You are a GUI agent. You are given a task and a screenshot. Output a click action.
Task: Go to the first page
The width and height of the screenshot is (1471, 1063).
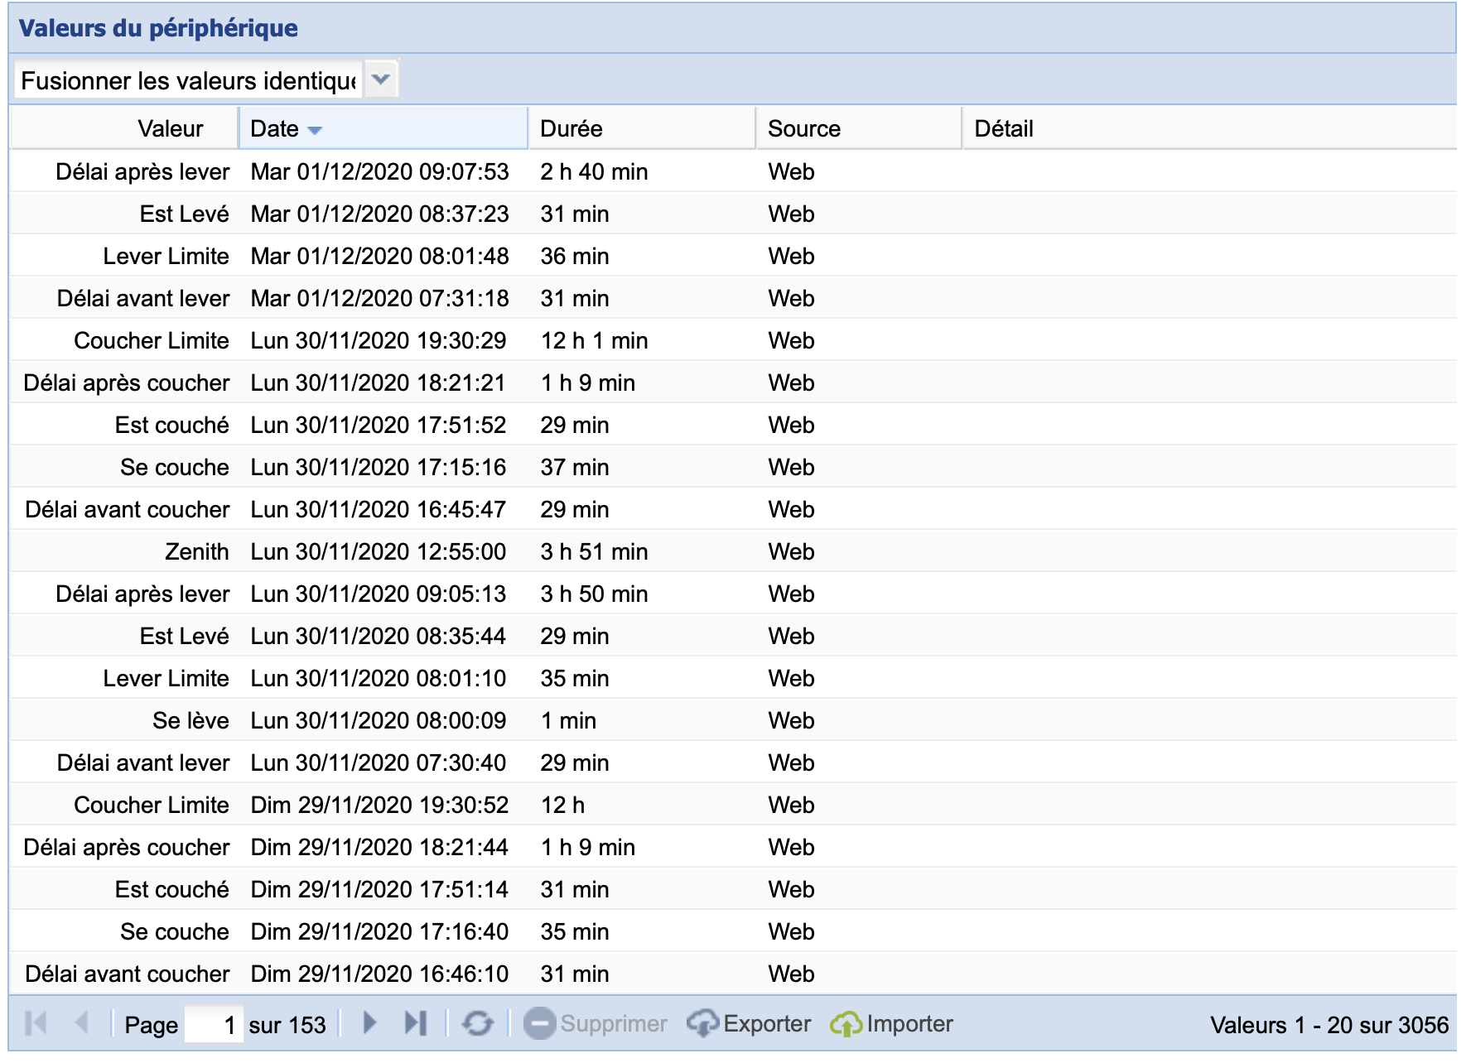click(x=36, y=1024)
